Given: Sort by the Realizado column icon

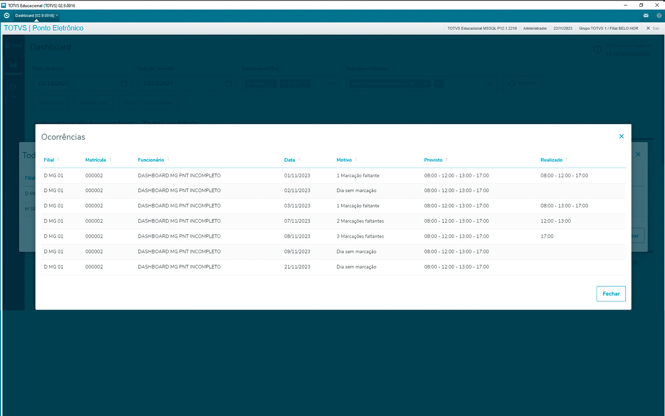Looking at the screenshot, I should 567,160.
